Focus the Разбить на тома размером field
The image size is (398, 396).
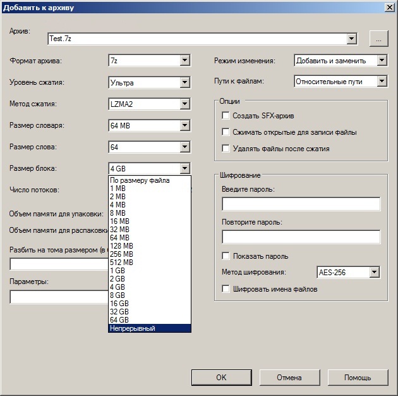coord(59,264)
